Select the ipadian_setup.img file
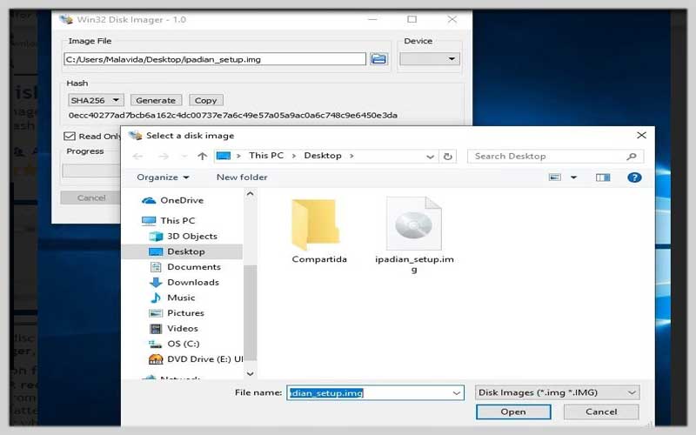The height and width of the screenshot is (435, 696). coord(414,236)
